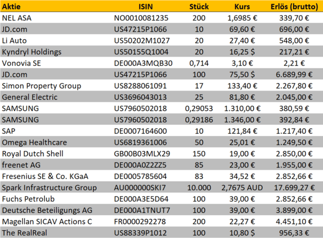
Task: Click ISIN GB00B03MLX29
Action: [x=142, y=154]
